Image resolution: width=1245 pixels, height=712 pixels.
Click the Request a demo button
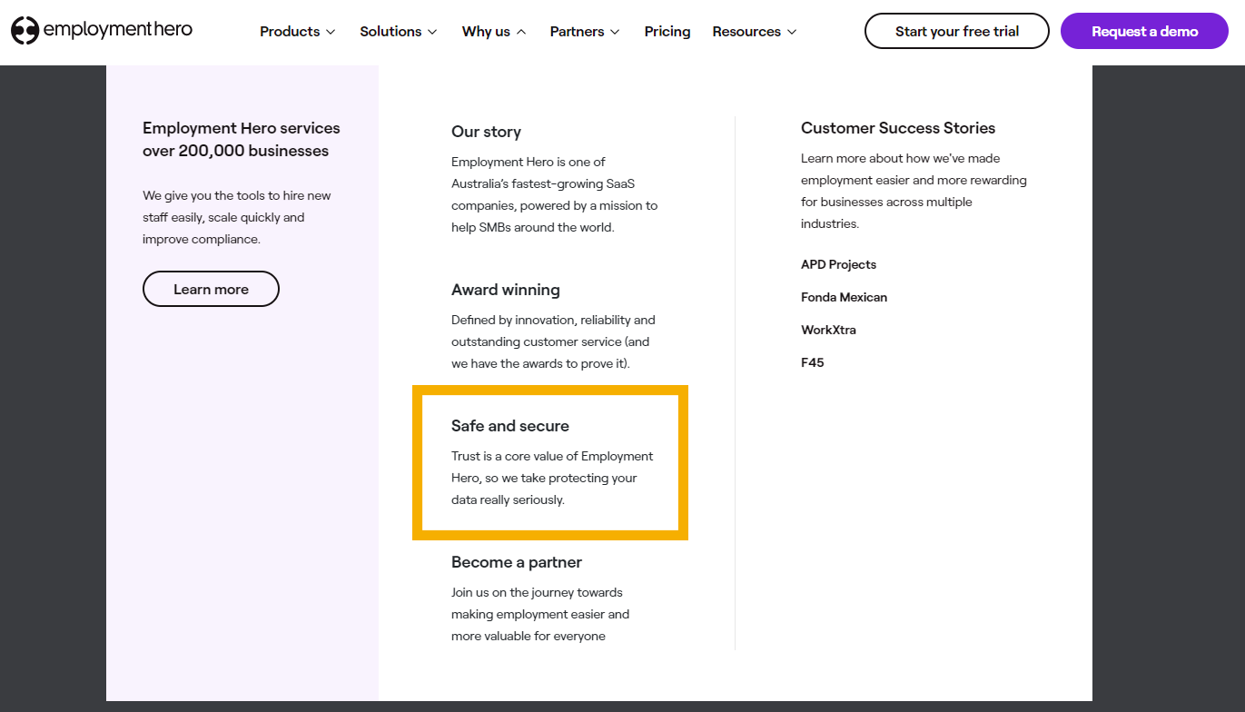(x=1144, y=31)
